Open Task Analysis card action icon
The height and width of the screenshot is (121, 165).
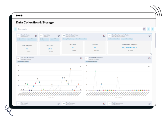[x=58, y=104]
